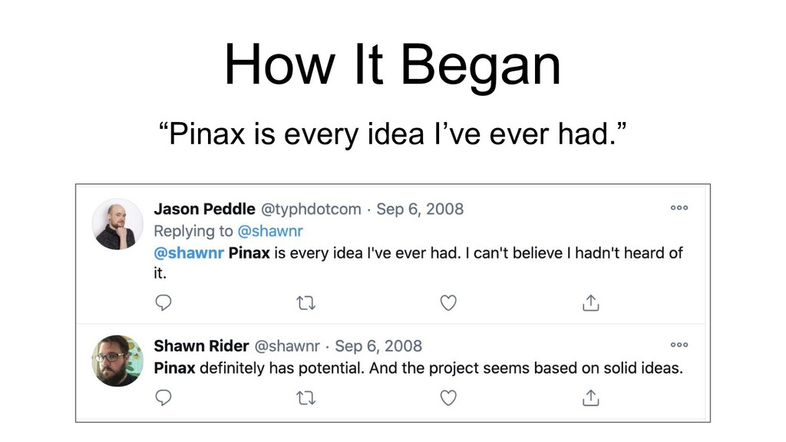Screen dimensions: 786x442
Task: Open more options on Shawn Rider's tweet
Action: [x=679, y=345]
